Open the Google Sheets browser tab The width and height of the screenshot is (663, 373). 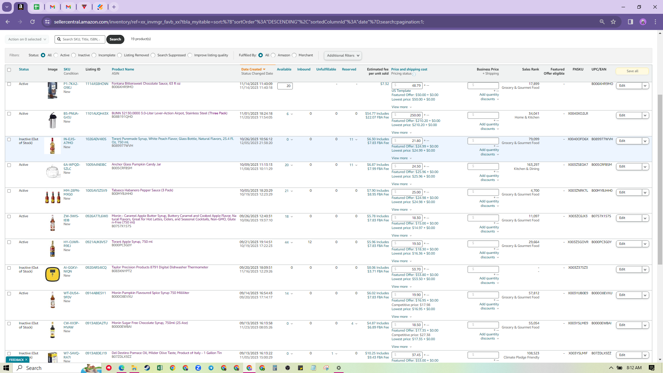(37, 7)
